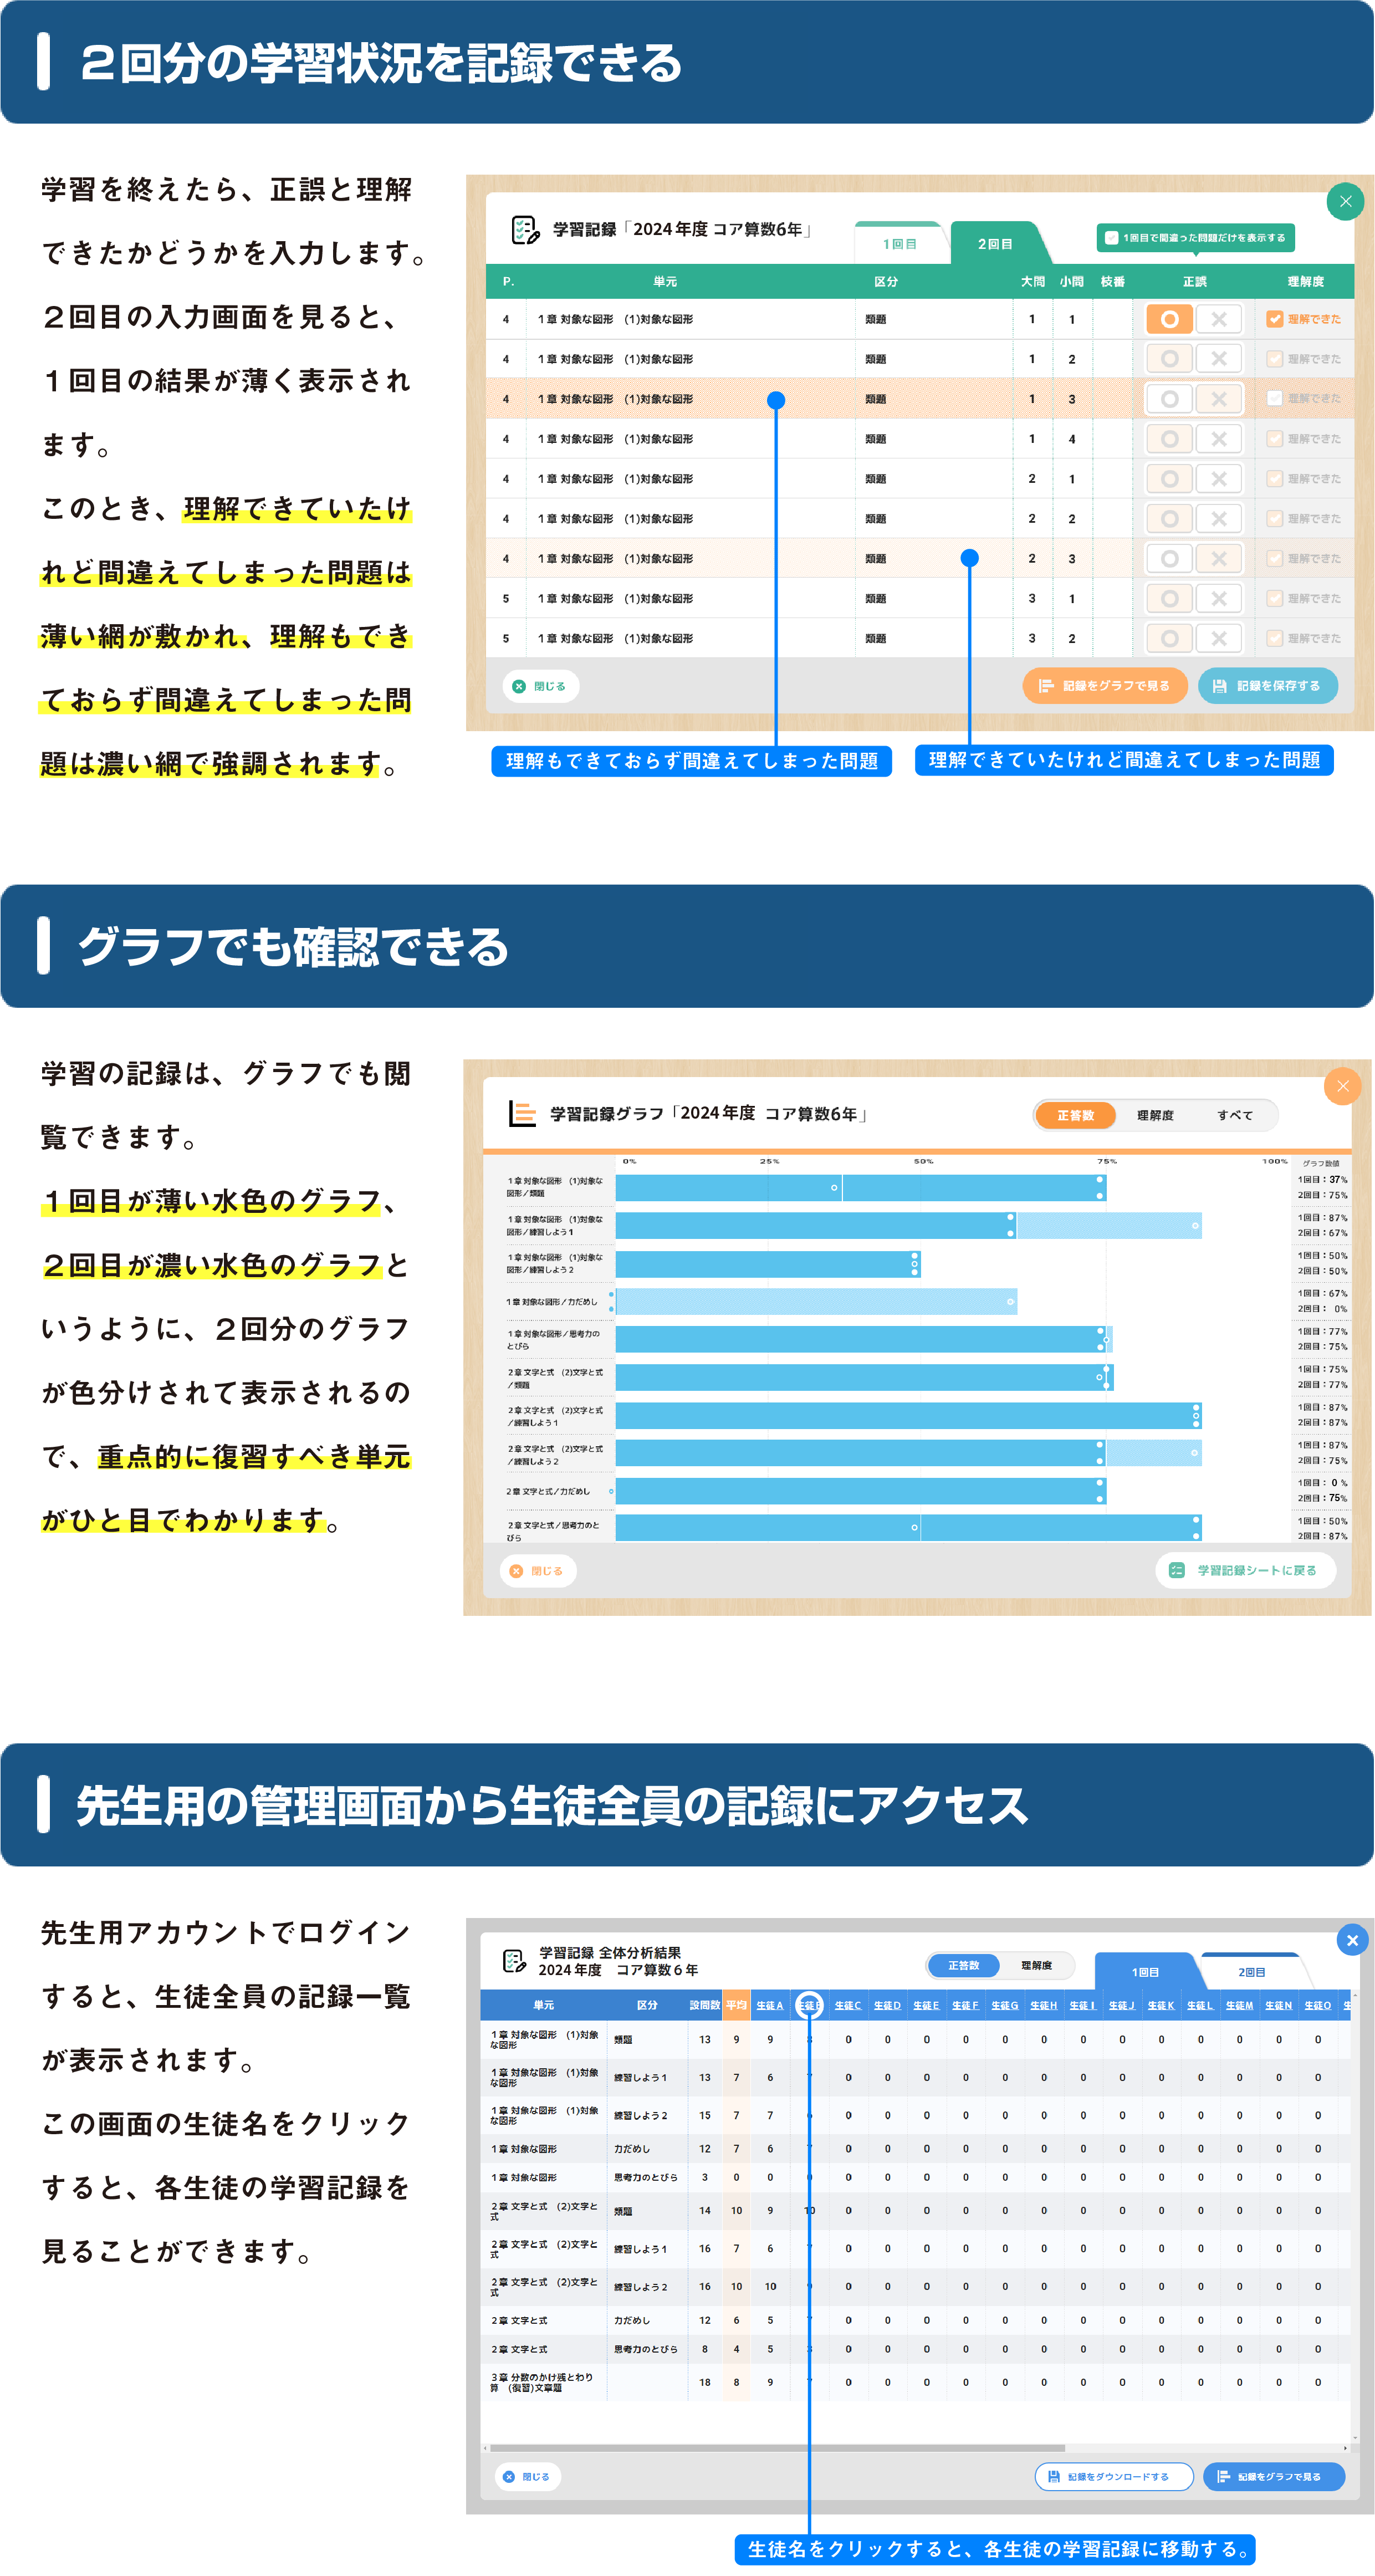This screenshot has width=1375, height=2576.
Task: Mark 大問3 小問2 correct with the ○ button
Action: click(x=1169, y=638)
